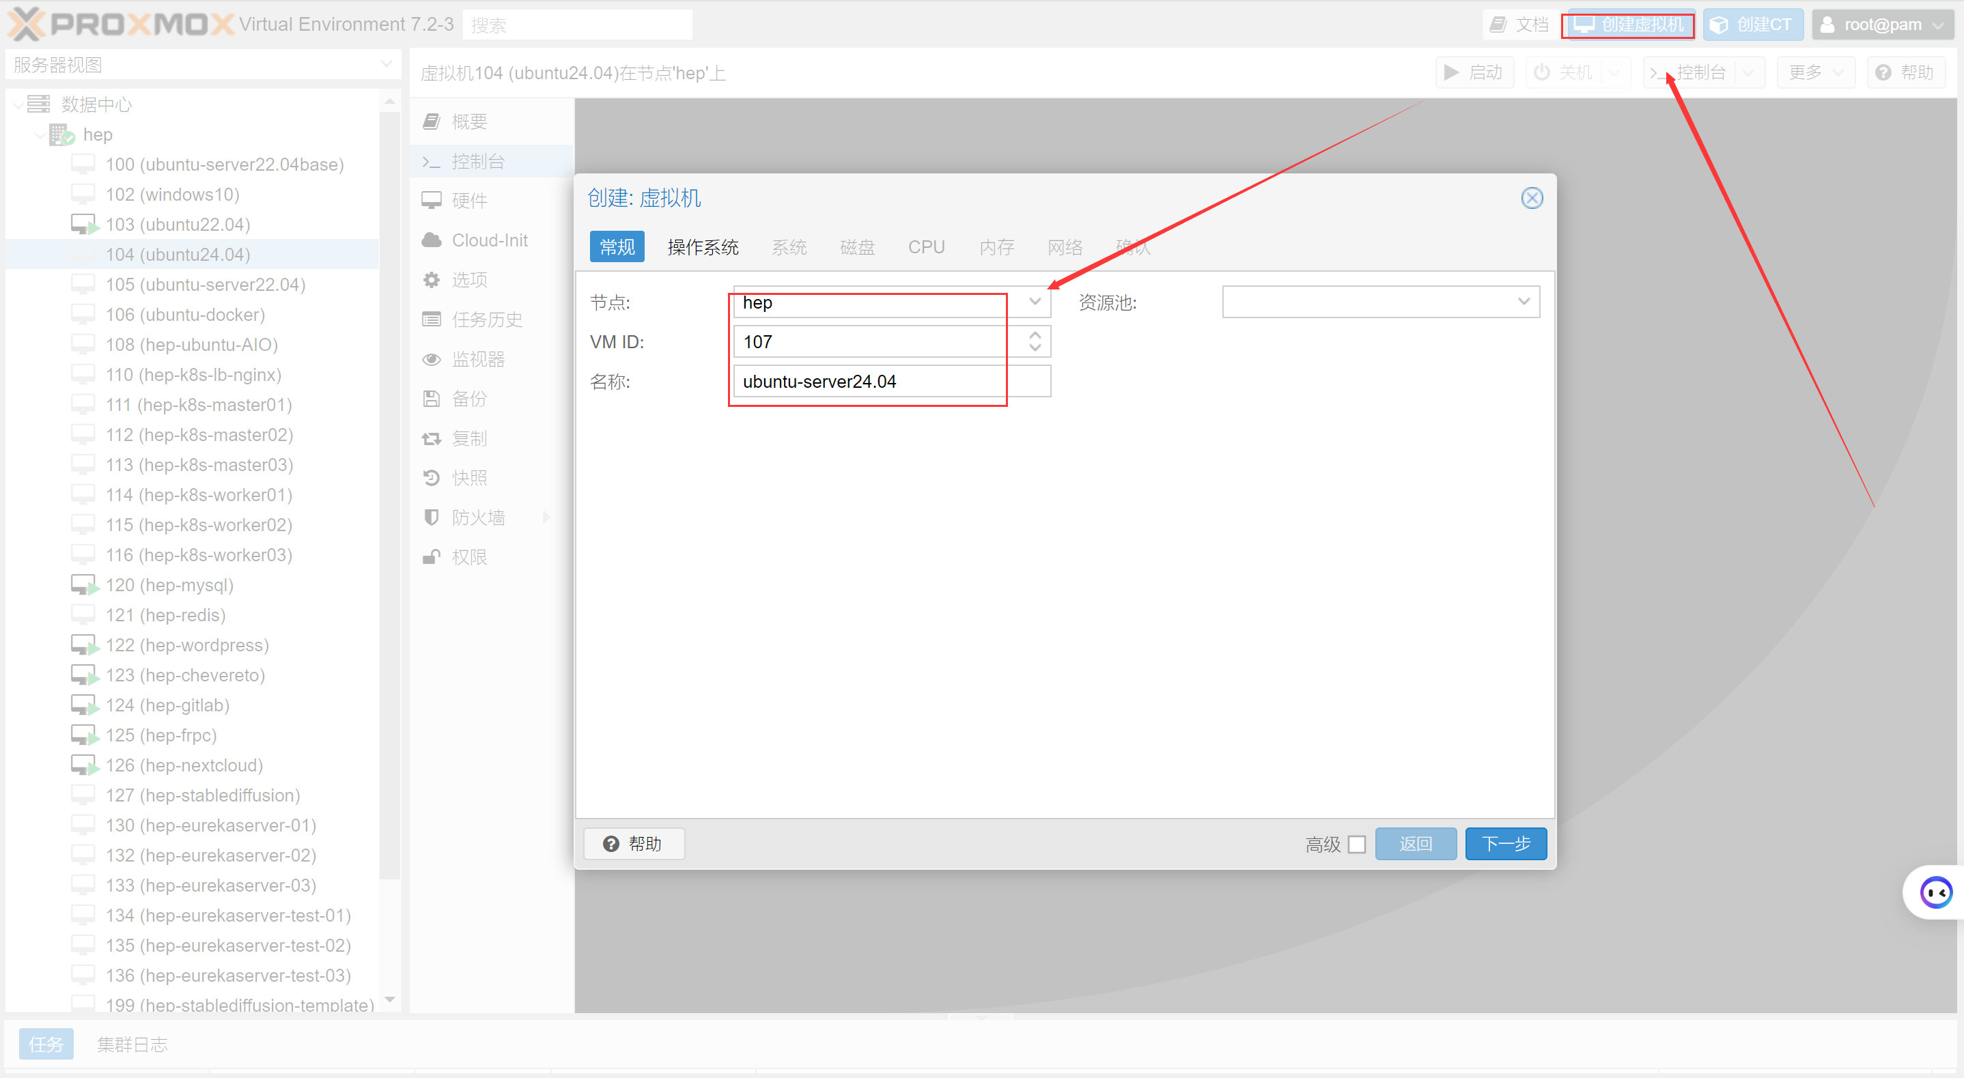Switch to the 网络 tab
Screen dimensions: 1964x1078
(1065, 246)
